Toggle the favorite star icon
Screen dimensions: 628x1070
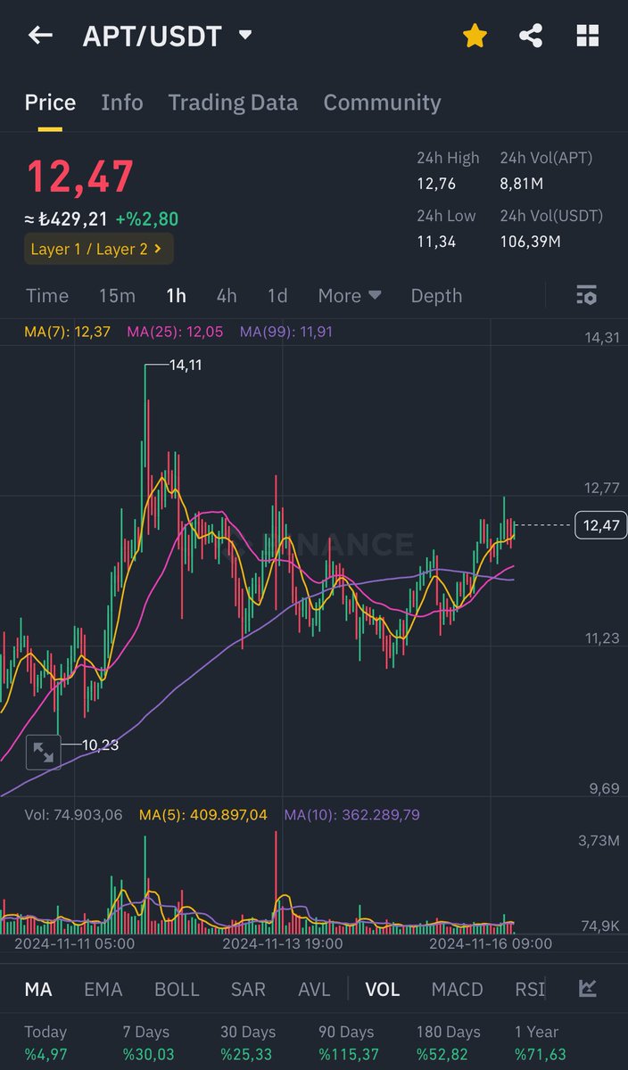point(475,36)
